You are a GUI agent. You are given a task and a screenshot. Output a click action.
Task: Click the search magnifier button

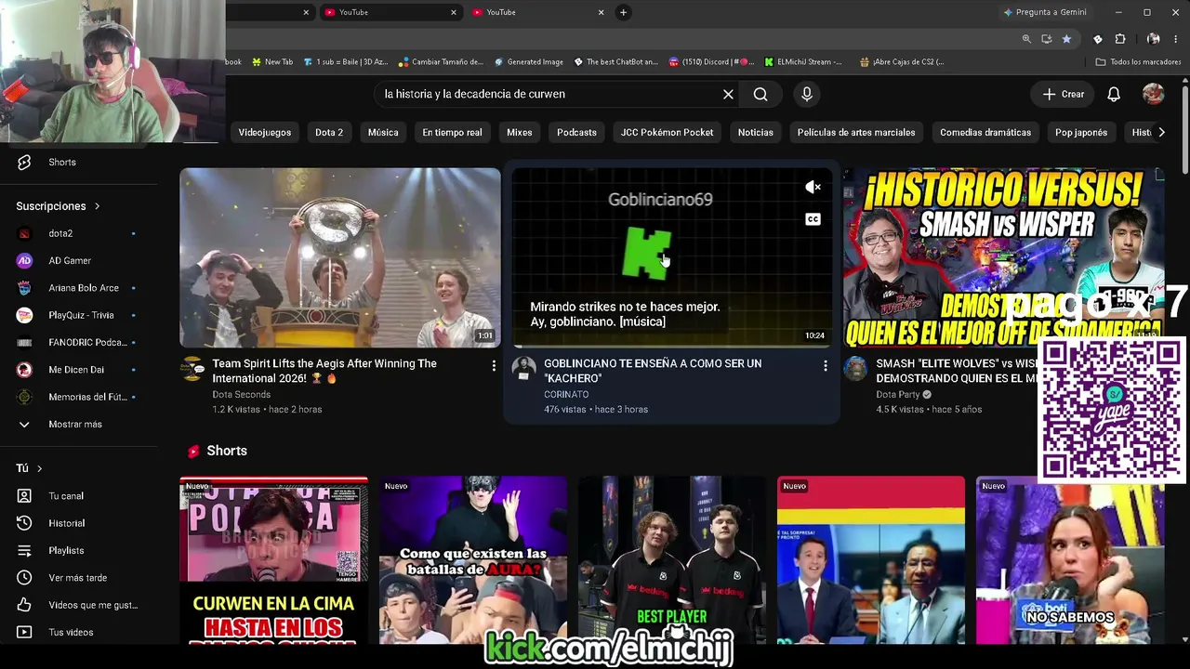point(760,94)
